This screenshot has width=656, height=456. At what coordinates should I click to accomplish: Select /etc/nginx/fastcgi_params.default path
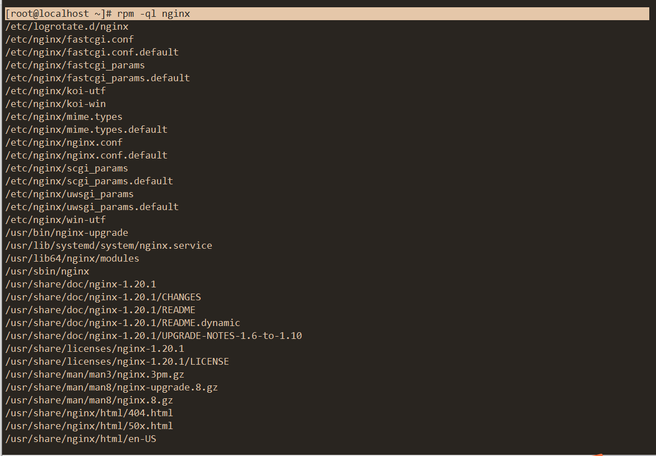[x=97, y=78]
